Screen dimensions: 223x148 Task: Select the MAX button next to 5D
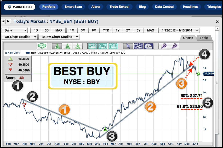(x=59, y=30)
